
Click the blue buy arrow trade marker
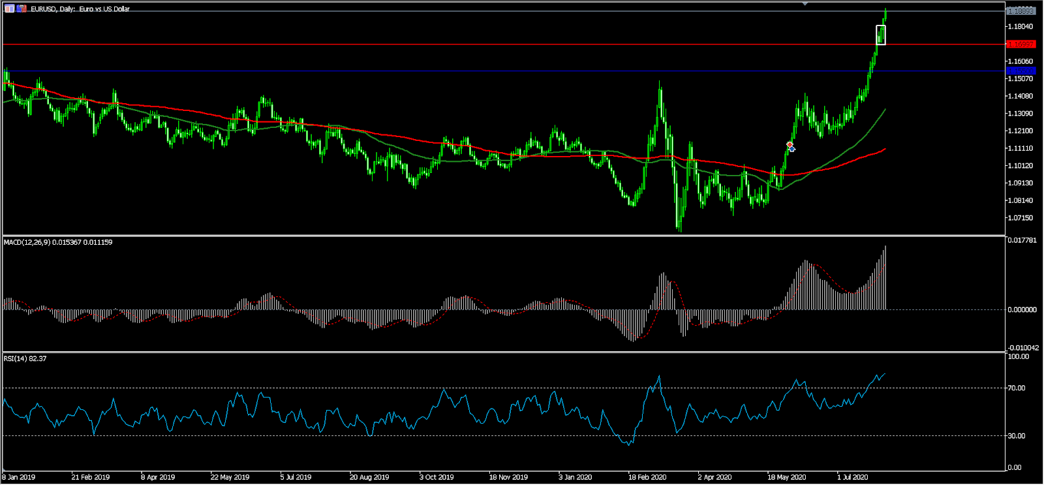tap(792, 149)
